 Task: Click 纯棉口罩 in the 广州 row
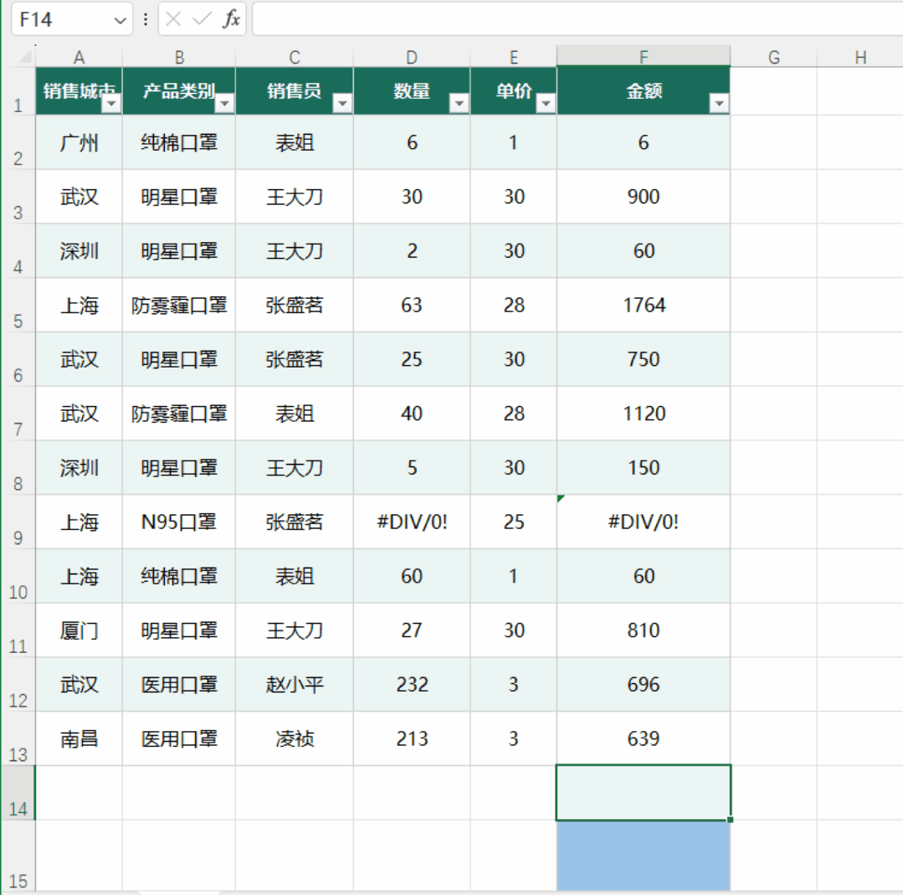coord(179,142)
